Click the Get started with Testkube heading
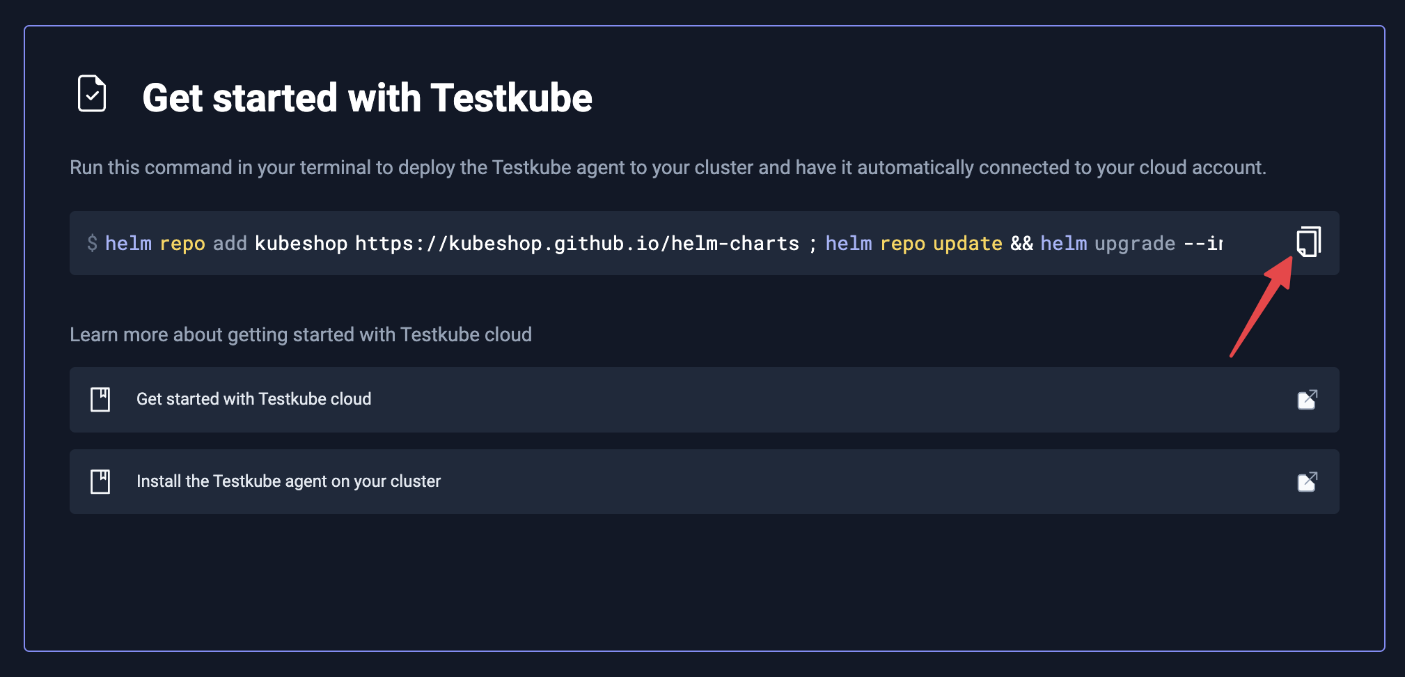 (367, 98)
